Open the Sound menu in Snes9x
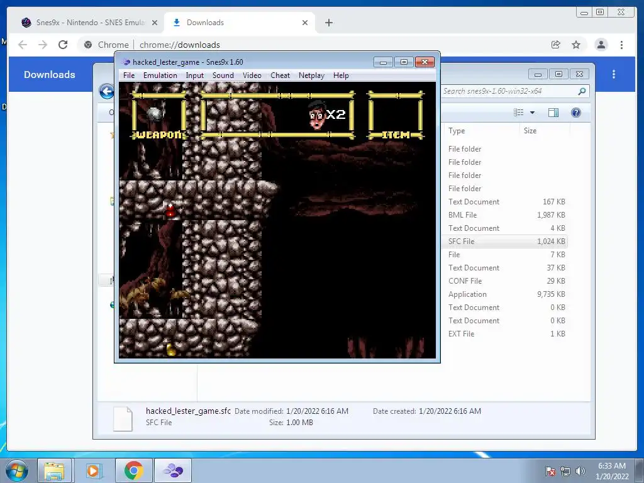The image size is (644, 483). click(x=223, y=75)
